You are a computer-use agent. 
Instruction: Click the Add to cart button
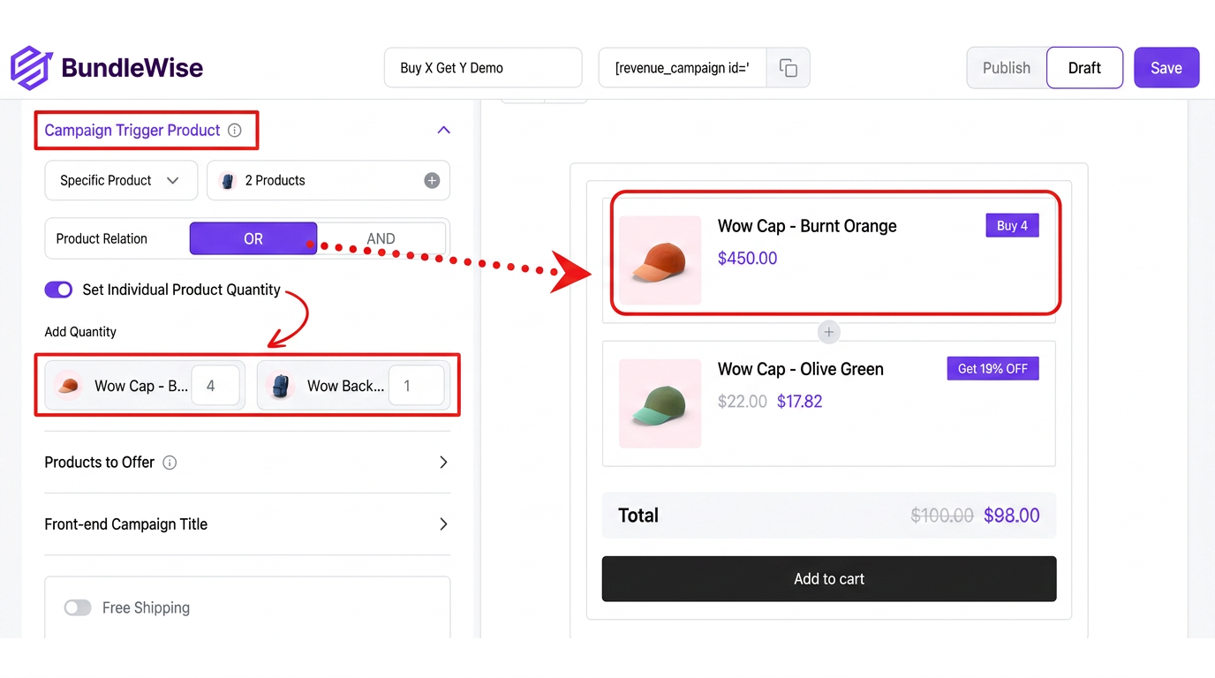829,579
